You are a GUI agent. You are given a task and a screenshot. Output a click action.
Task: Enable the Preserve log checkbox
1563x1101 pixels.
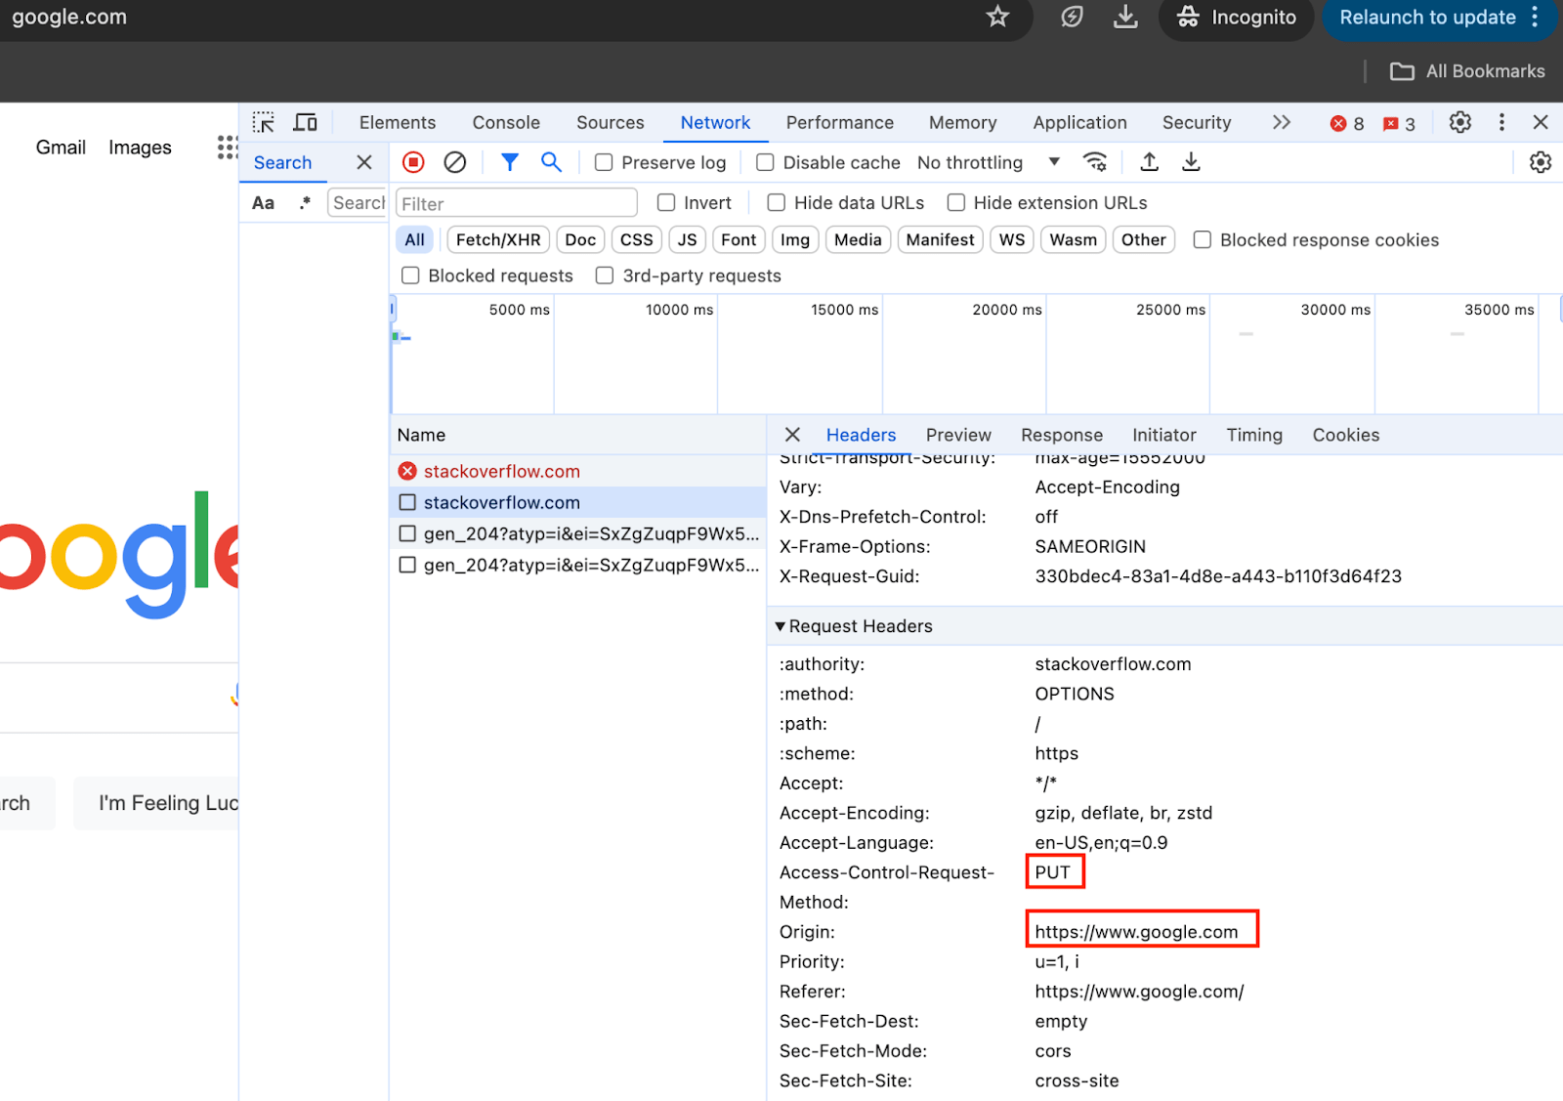click(x=603, y=162)
